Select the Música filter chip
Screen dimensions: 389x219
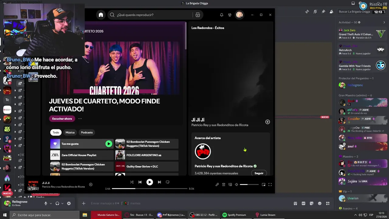click(x=70, y=132)
